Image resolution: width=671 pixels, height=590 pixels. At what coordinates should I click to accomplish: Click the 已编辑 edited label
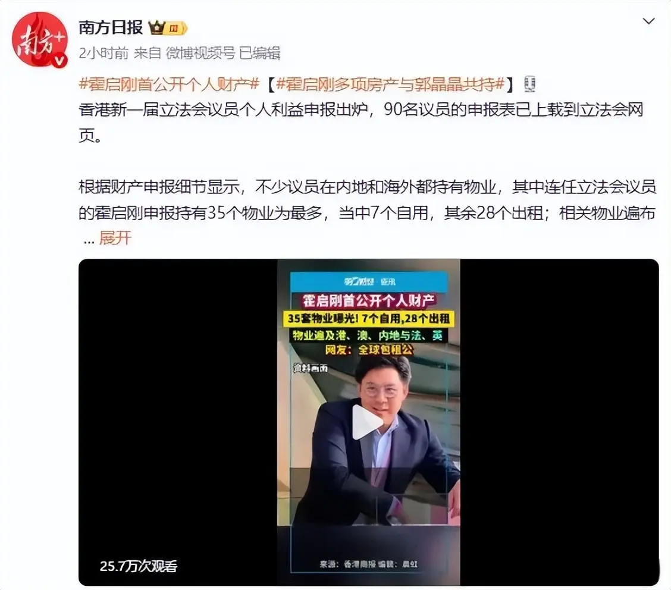click(259, 53)
